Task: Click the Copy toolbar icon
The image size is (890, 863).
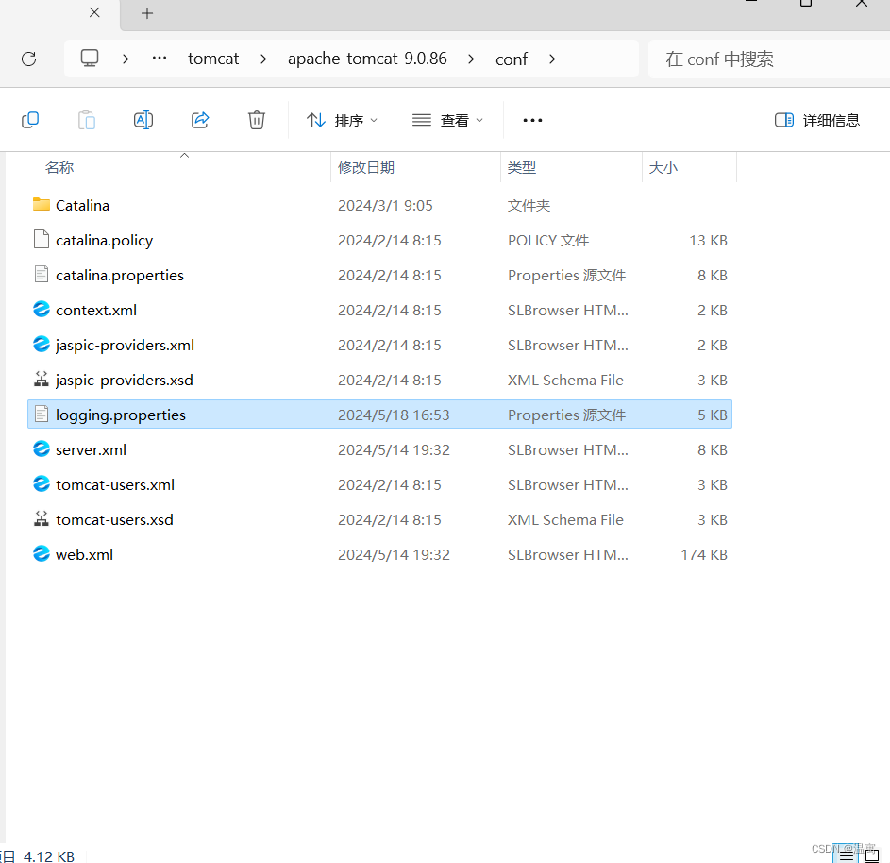Action: [x=30, y=120]
